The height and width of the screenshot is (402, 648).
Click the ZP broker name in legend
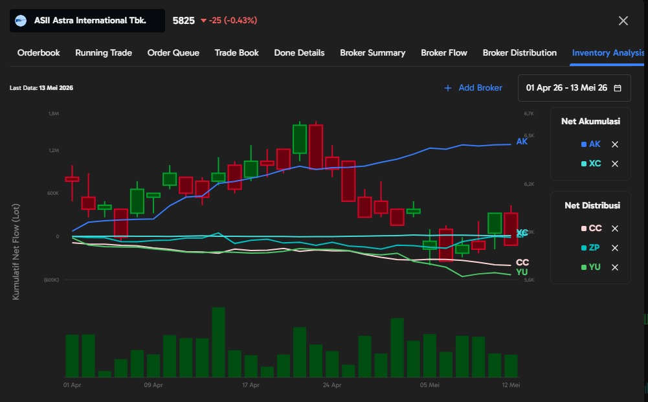(594, 248)
